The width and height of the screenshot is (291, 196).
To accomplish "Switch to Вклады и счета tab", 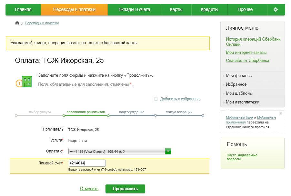I will [134, 10].
